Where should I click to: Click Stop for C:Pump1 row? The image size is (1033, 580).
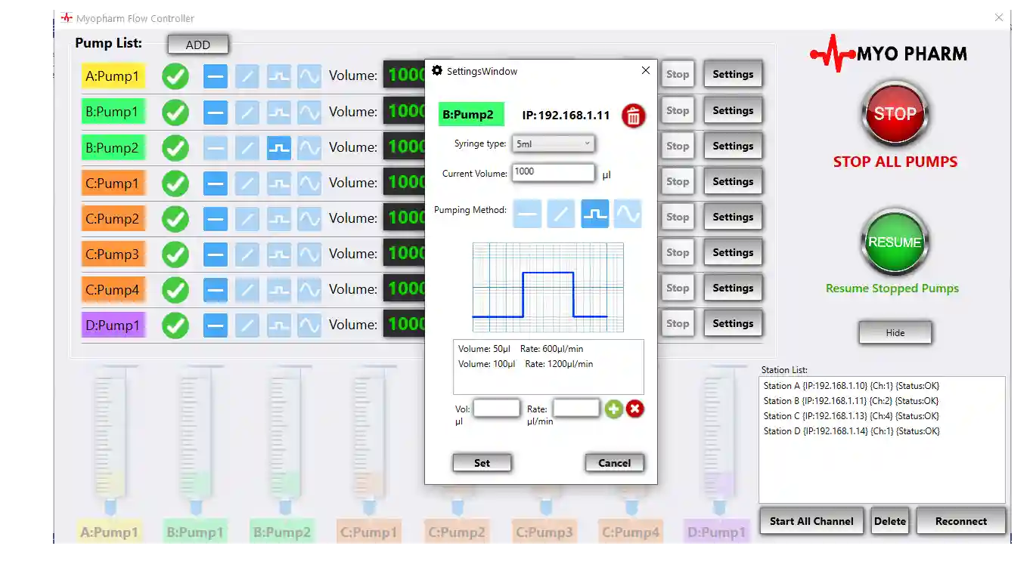tap(678, 181)
